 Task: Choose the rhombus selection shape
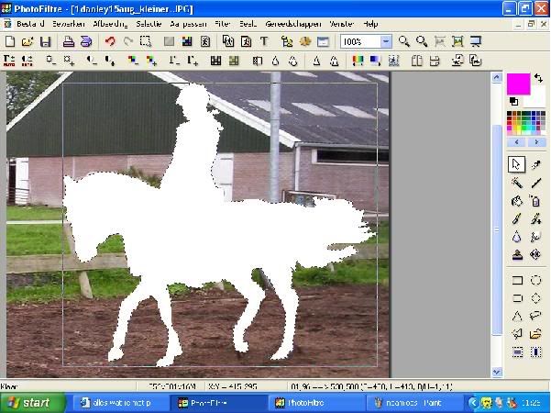[535, 298]
